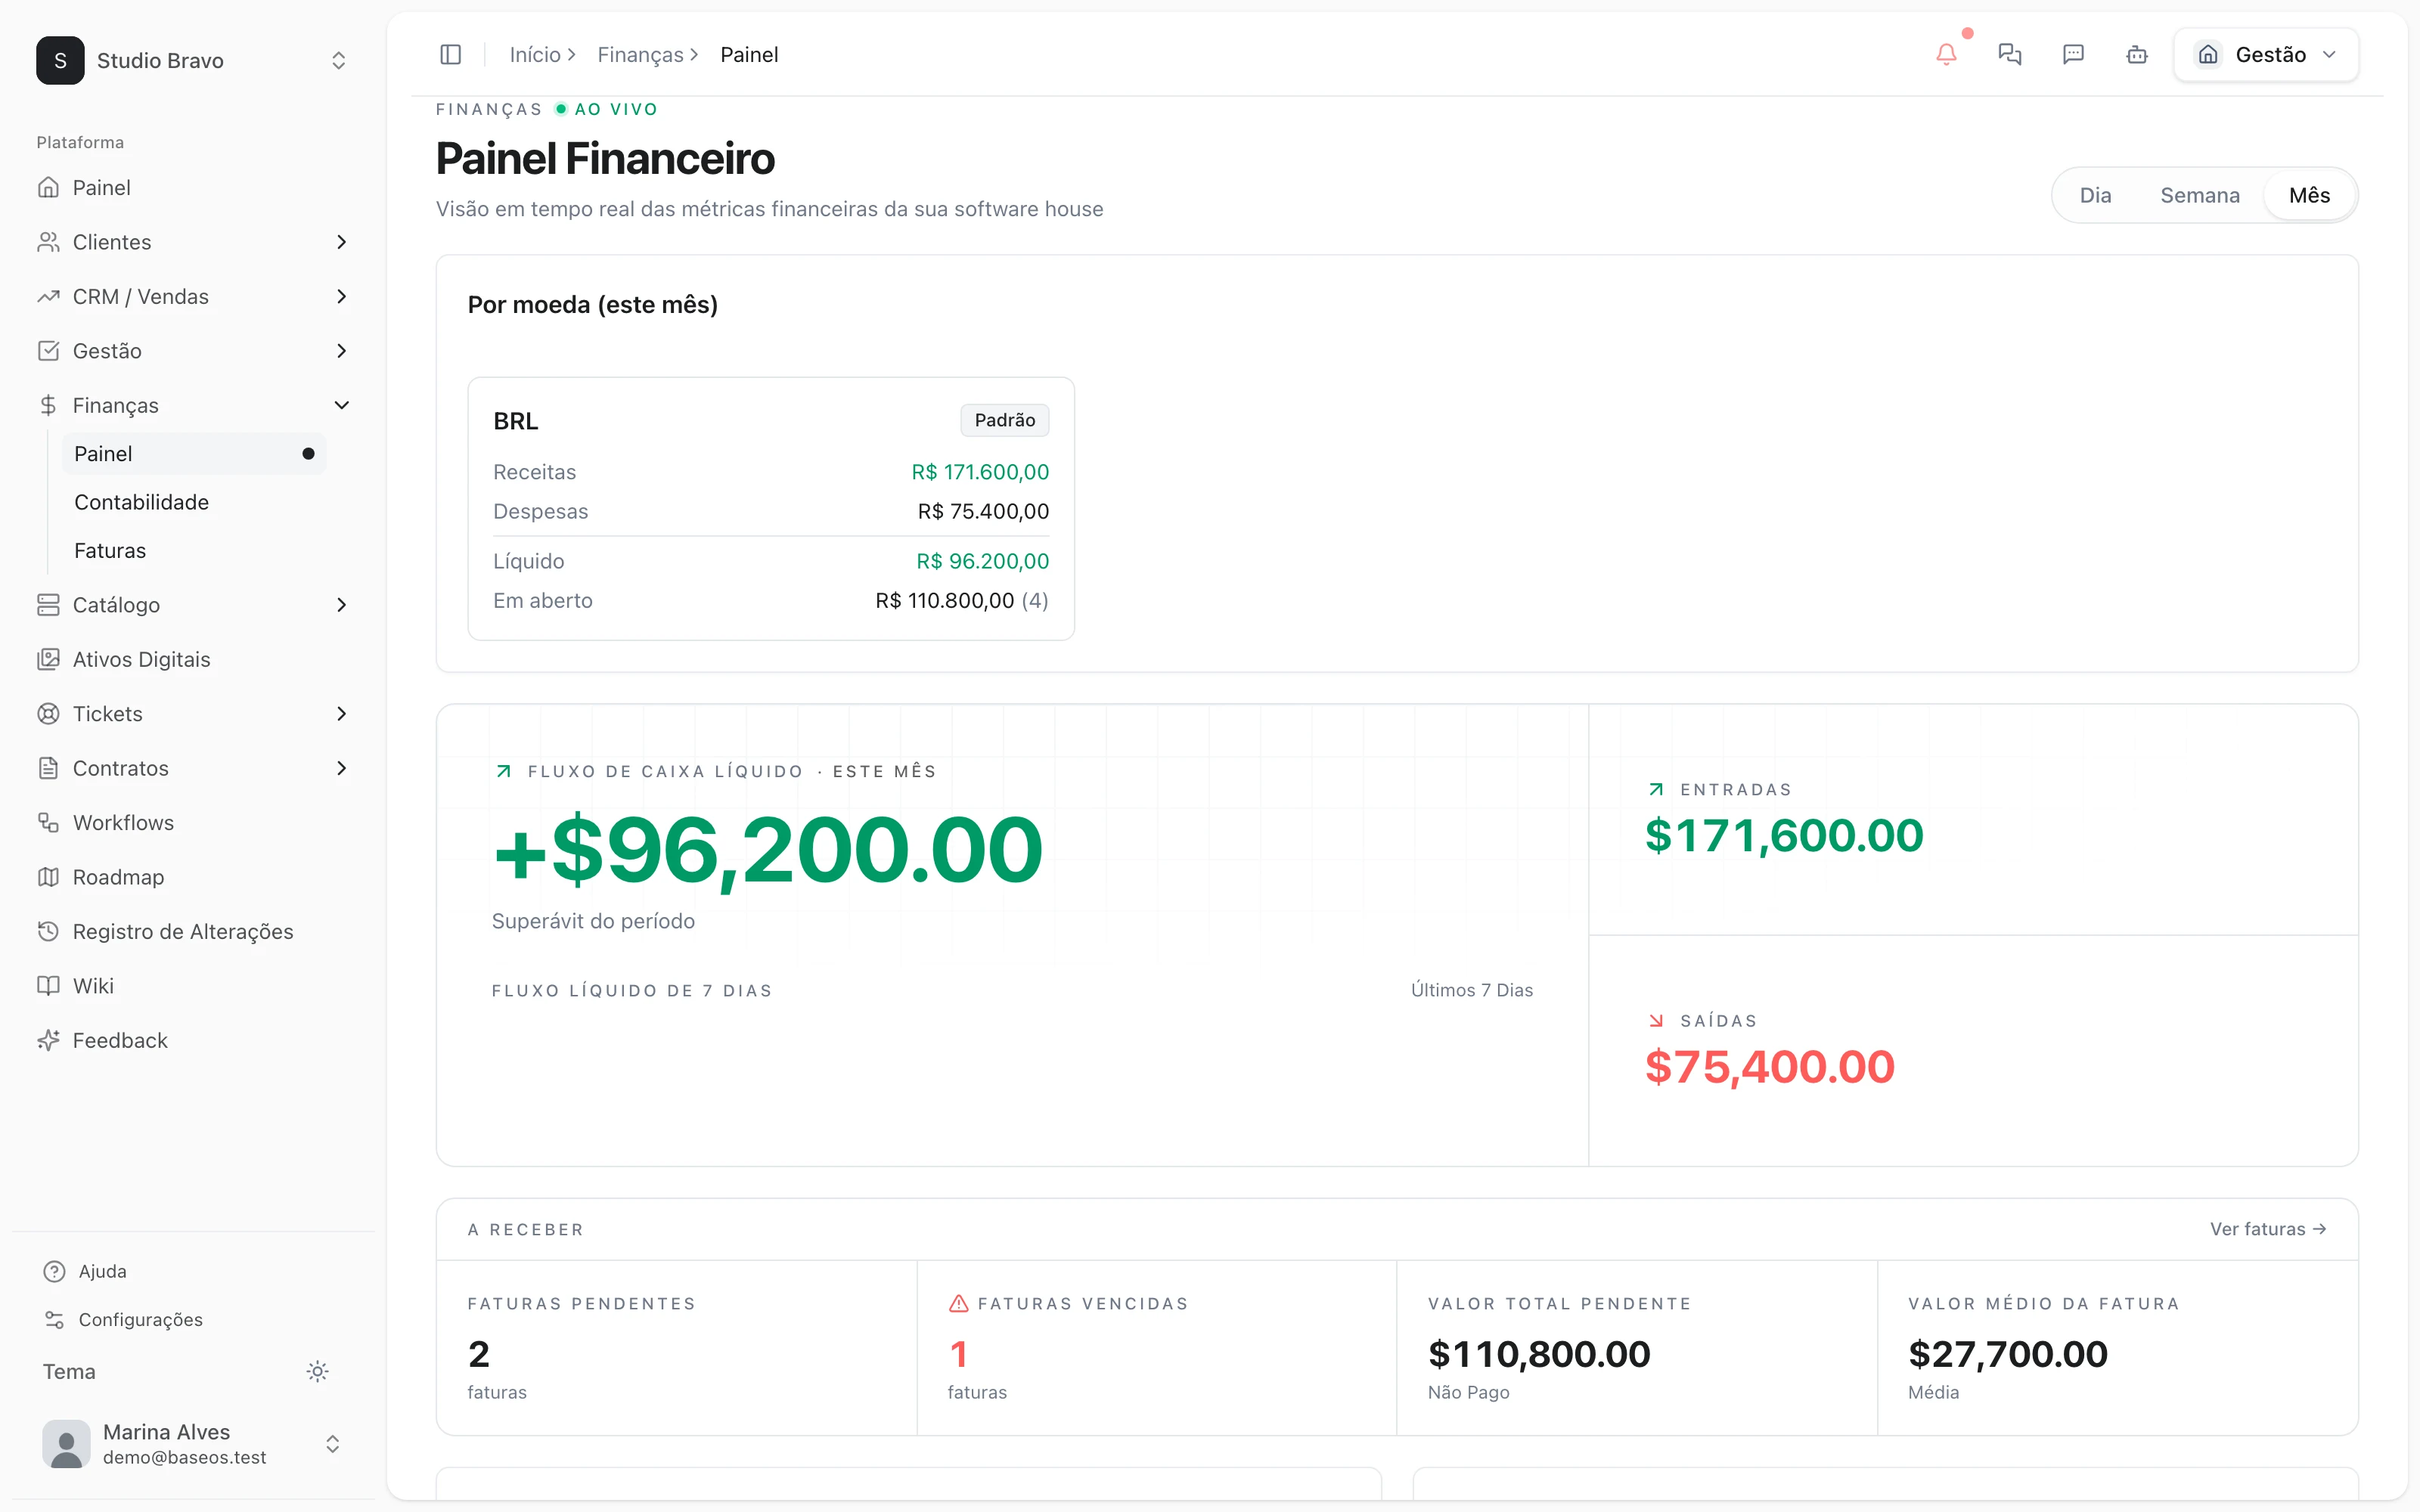Click the Studio Bravo logo avatar
2420x1512 pixels.
point(60,60)
